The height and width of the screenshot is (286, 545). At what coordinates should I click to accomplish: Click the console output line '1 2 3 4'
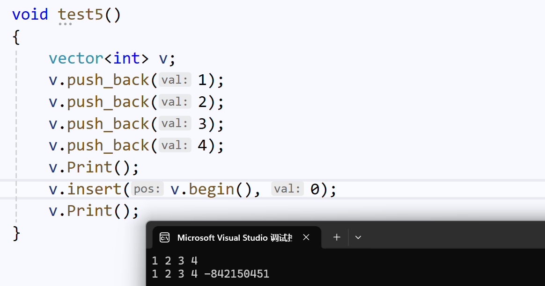click(175, 261)
